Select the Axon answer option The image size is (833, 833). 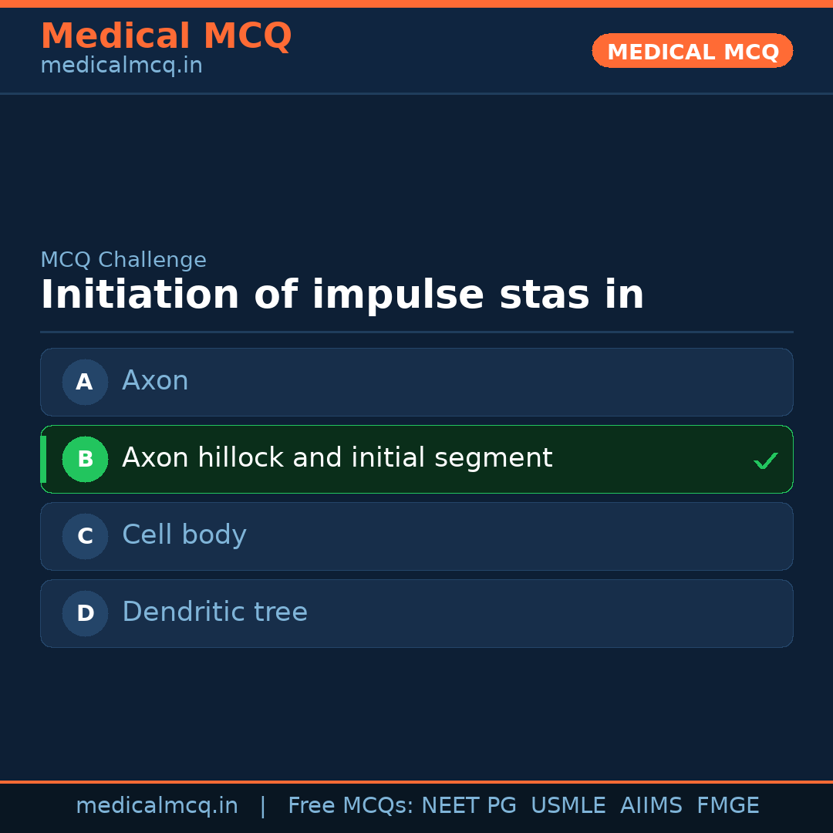tap(416, 382)
